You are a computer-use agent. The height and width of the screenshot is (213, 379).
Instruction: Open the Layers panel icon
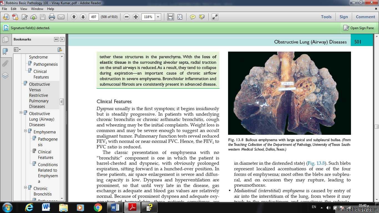(x=5, y=75)
